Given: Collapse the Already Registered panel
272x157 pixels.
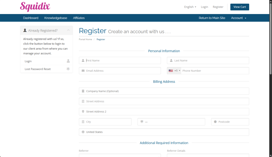Looking at the screenshot, I should pos(68,30).
